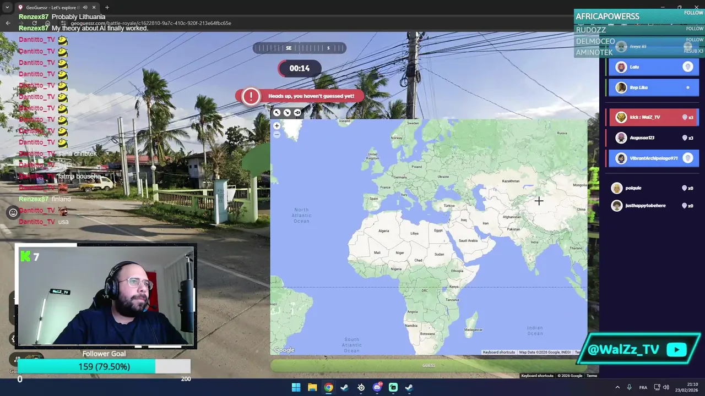The height and width of the screenshot is (396, 705).
Task: Switch the FRA input language
Action: tap(643, 387)
